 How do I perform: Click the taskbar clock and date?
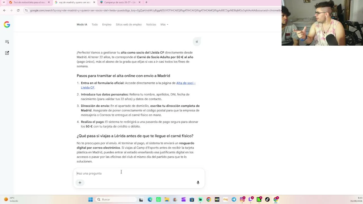point(356,199)
